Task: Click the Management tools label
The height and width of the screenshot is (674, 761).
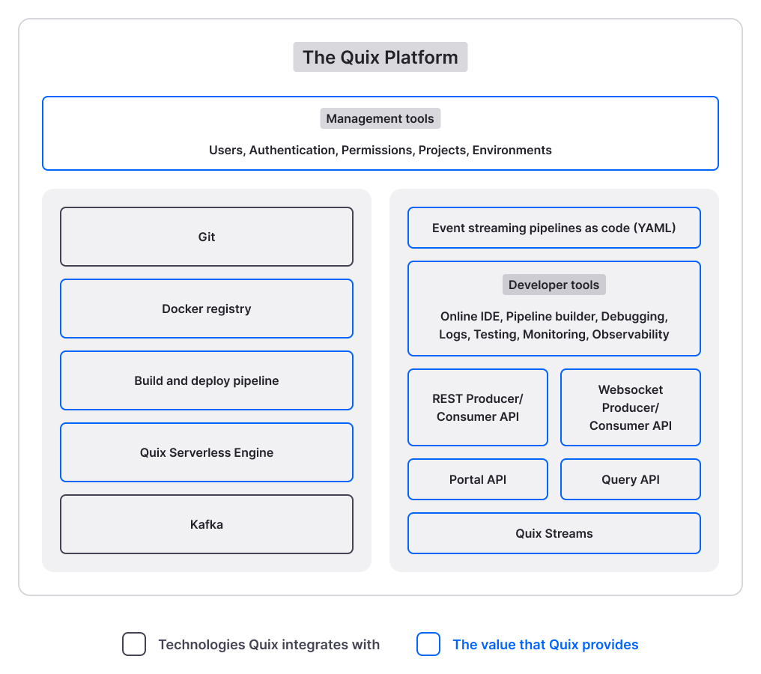Action: 380,118
